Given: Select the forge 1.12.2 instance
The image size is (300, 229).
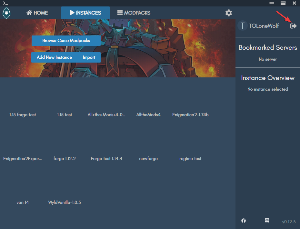Looking at the screenshot, I should pyautogui.click(x=65, y=159).
